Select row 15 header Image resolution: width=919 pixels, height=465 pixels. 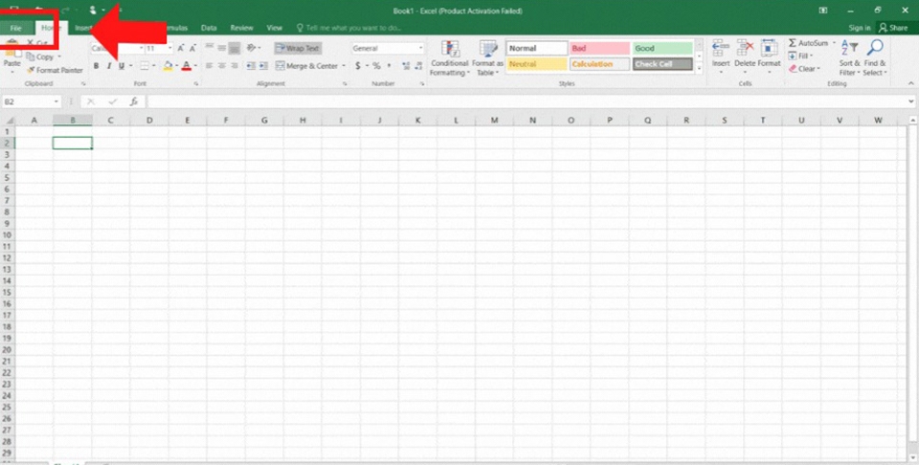(7, 292)
